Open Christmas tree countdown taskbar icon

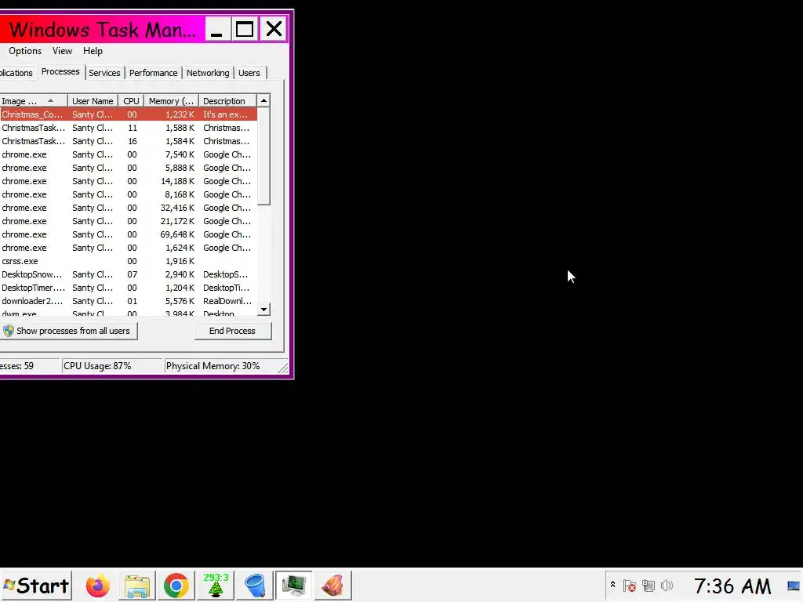pos(216,586)
